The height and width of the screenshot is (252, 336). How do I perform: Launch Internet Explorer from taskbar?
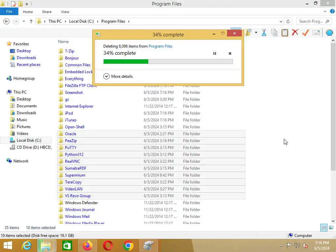click(27, 245)
